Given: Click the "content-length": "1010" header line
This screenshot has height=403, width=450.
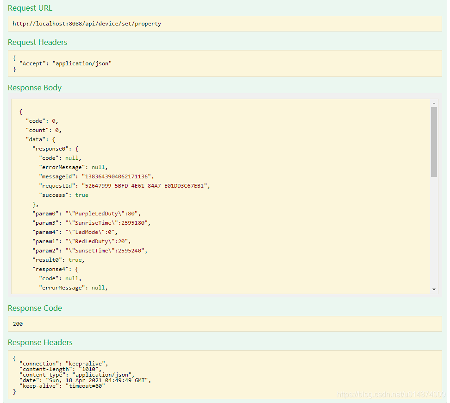Looking at the screenshot, I should (60, 369).
